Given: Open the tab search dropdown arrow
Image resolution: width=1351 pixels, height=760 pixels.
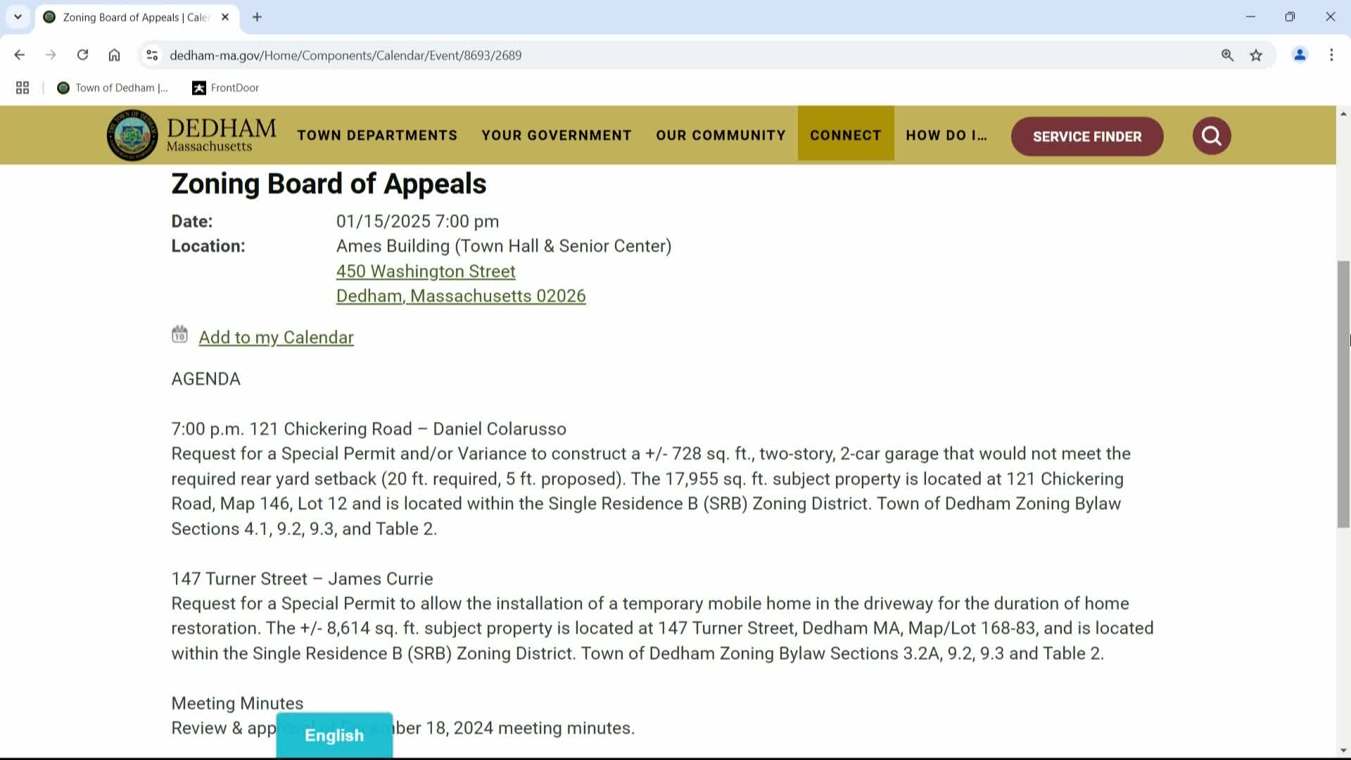Looking at the screenshot, I should pos(18,17).
